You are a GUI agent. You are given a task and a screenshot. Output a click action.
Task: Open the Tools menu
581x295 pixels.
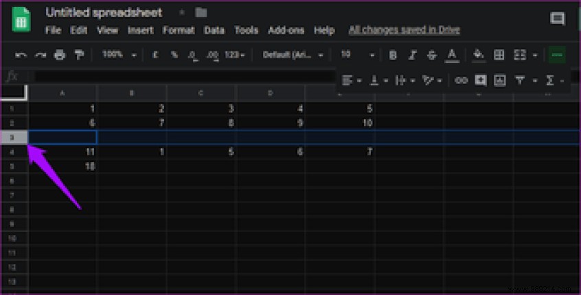click(x=246, y=30)
